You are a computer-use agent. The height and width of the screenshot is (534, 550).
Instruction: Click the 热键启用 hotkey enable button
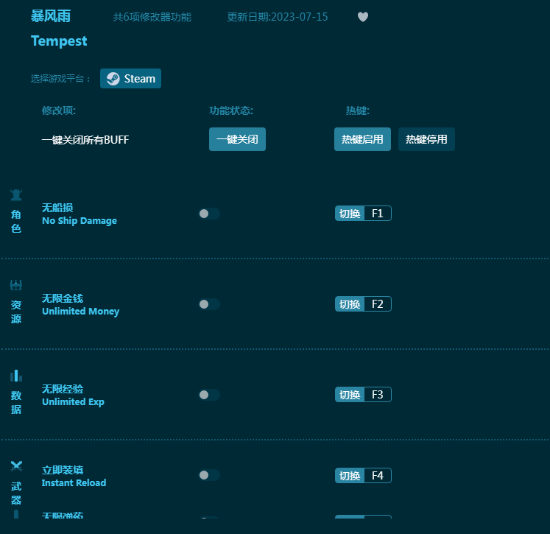[x=362, y=139]
